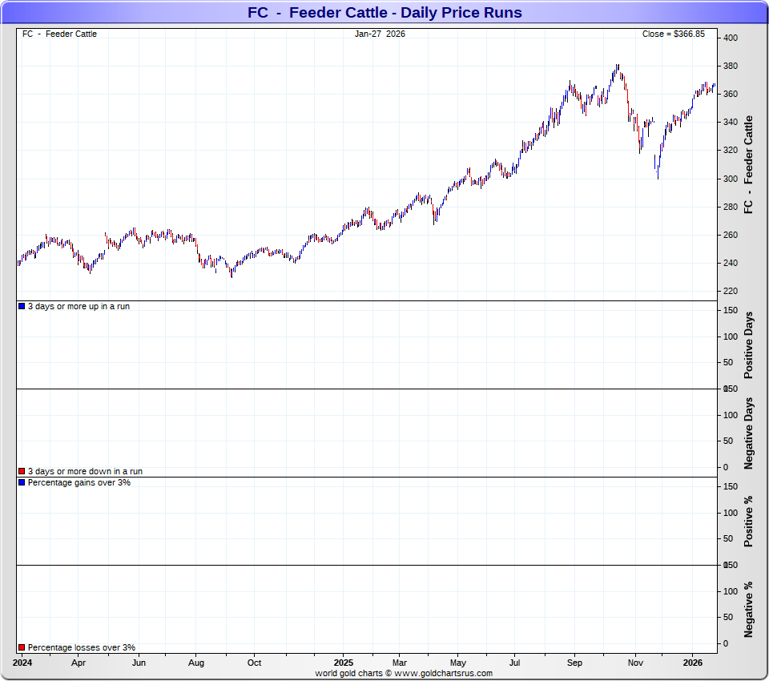Screen dimensions: 769x681
Task: Click the '380' price axis value
Action: tap(731, 66)
